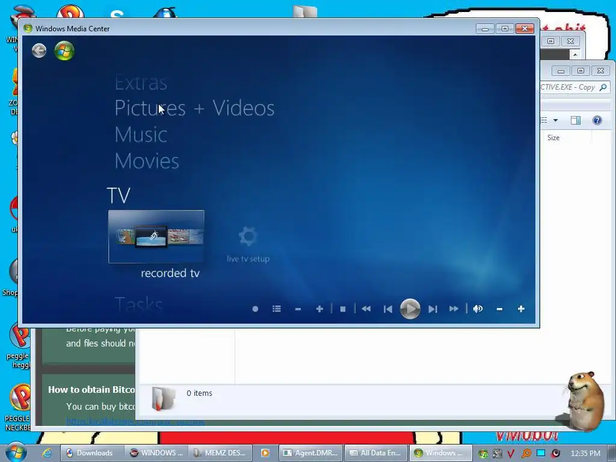Select the TV menu heading
Screen dimensions: 616x462
tap(119, 196)
